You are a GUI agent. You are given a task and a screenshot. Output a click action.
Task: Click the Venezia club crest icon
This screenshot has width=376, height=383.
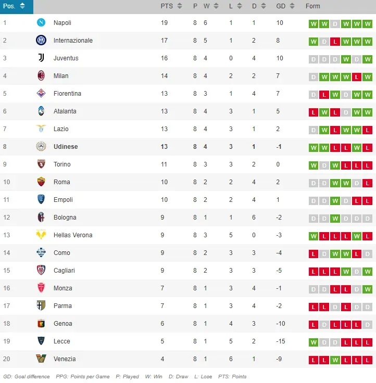point(41,359)
